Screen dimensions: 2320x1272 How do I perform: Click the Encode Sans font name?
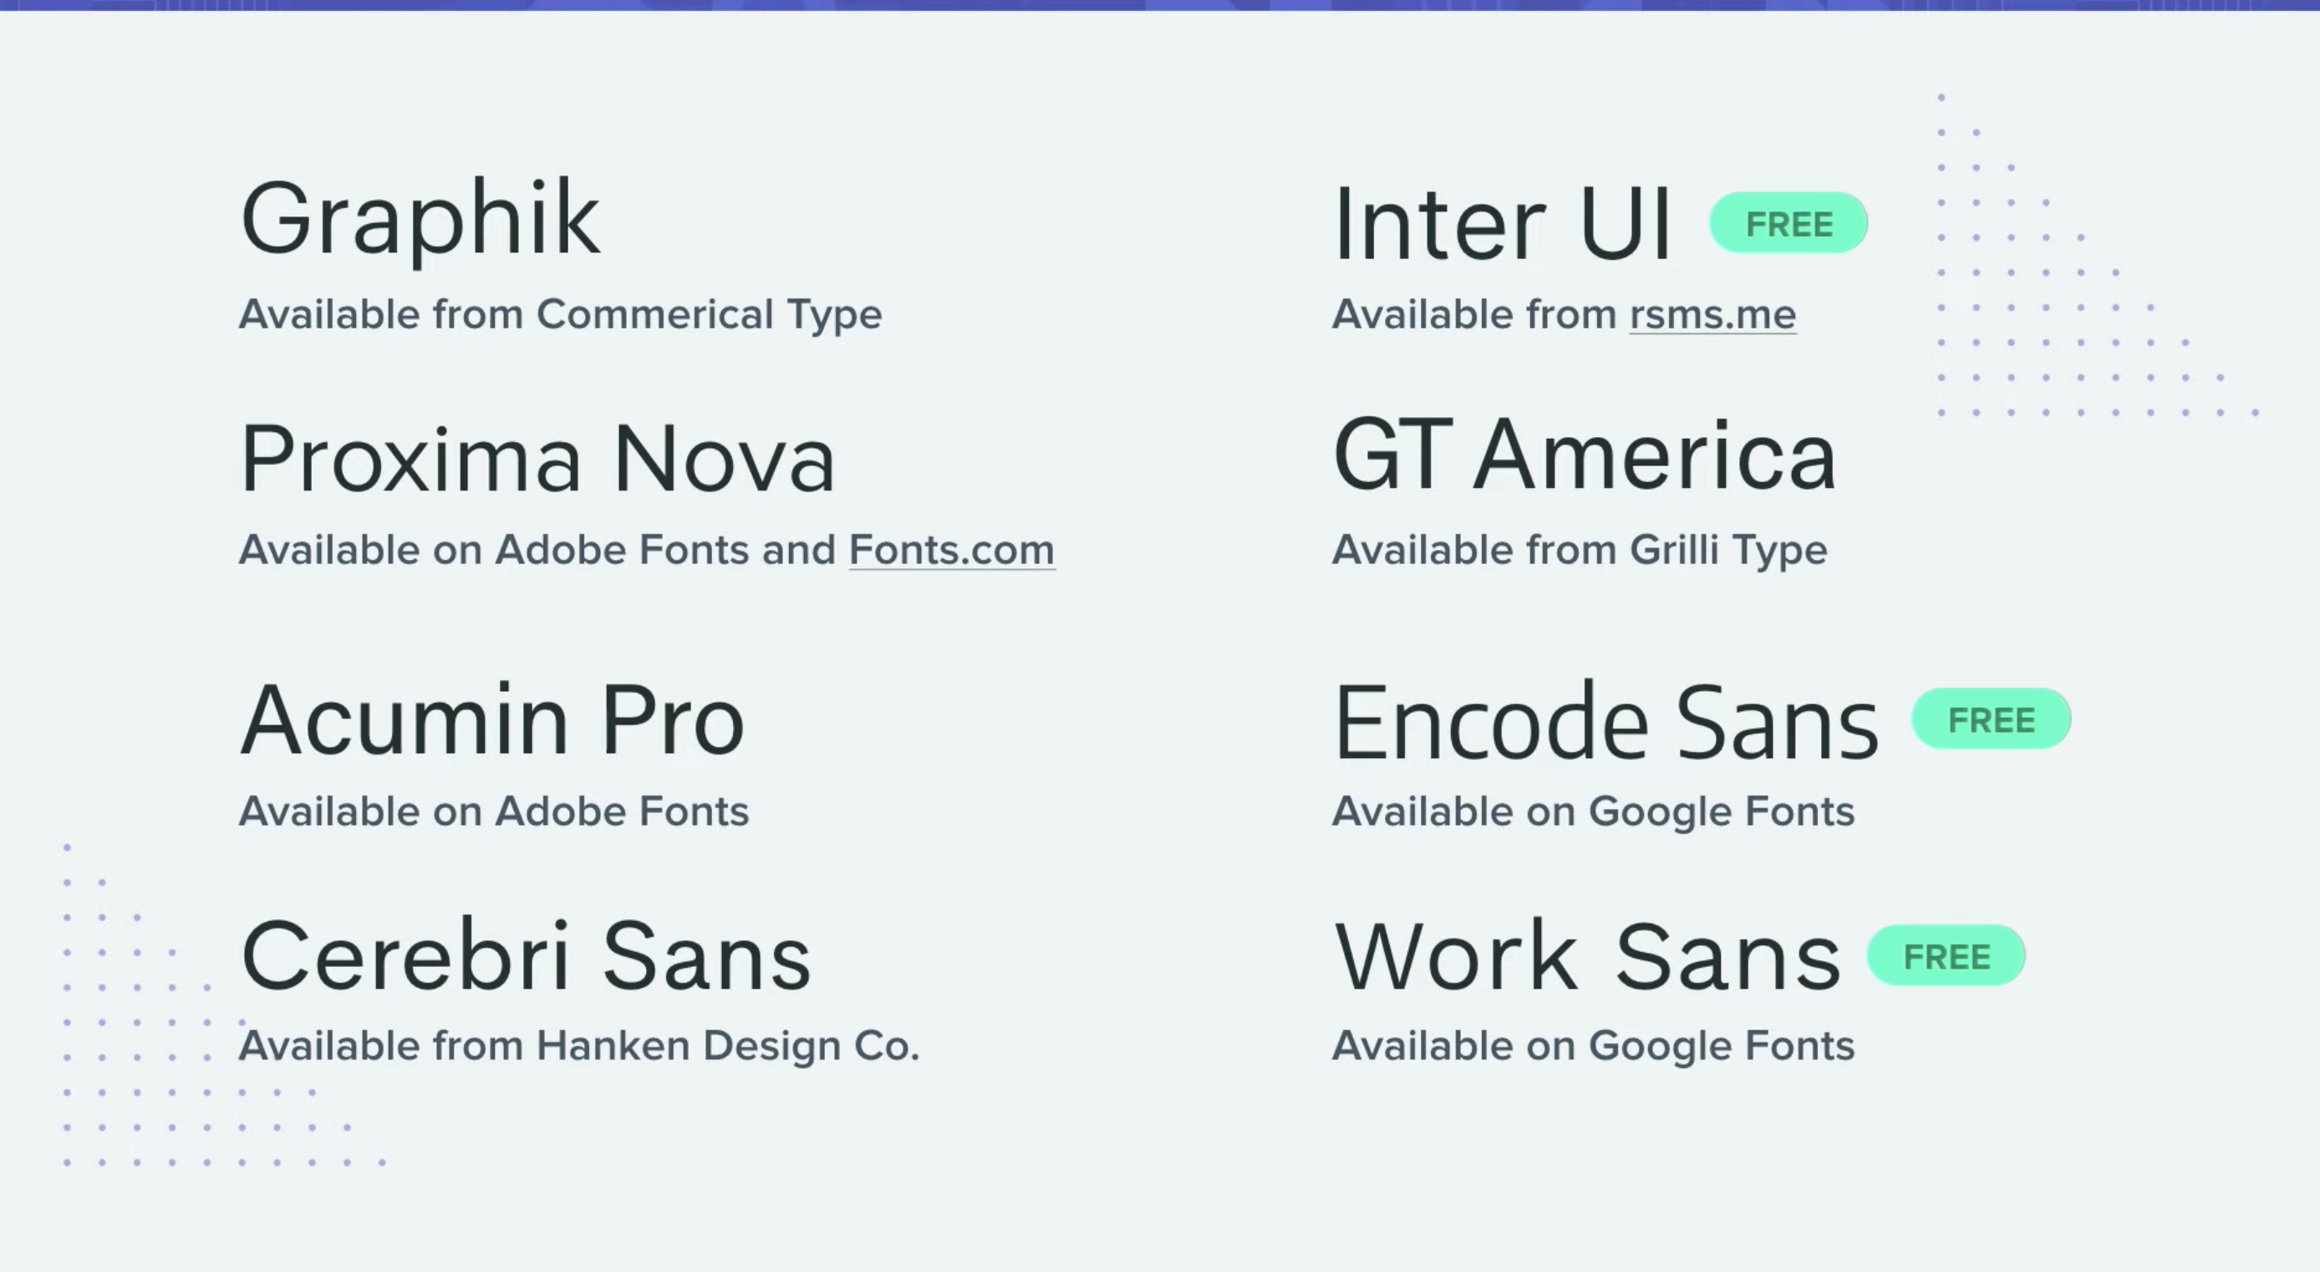(x=1605, y=722)
